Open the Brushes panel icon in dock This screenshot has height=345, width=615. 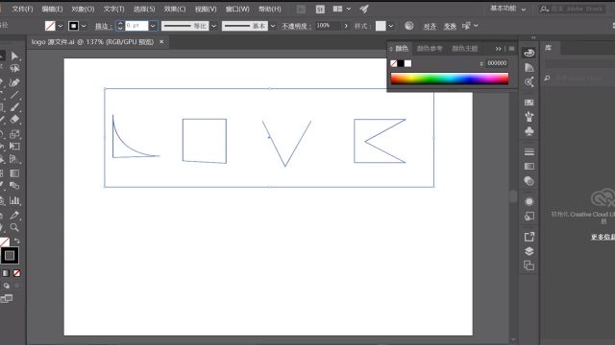(529, 117)
